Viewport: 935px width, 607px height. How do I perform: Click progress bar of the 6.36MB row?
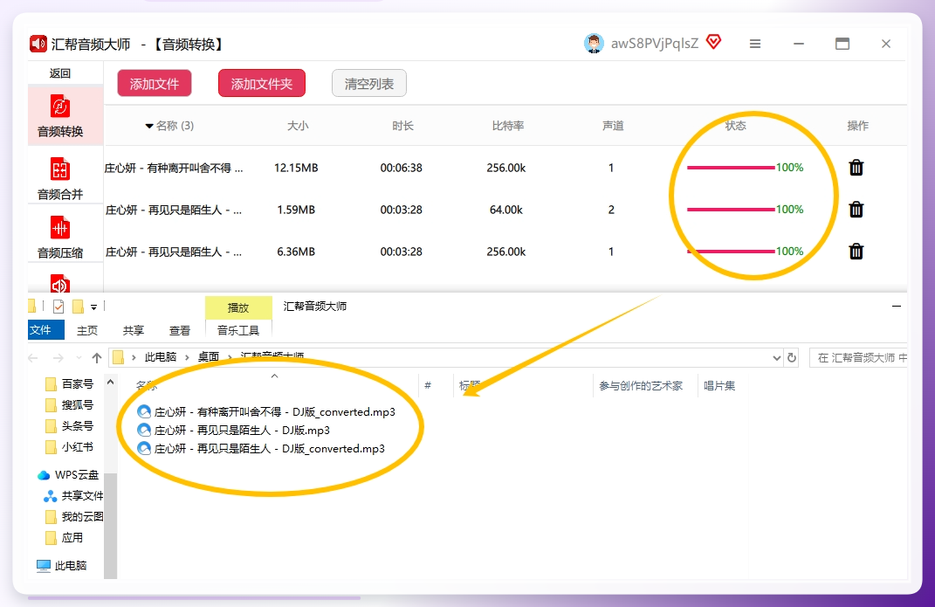coord(731,251)
